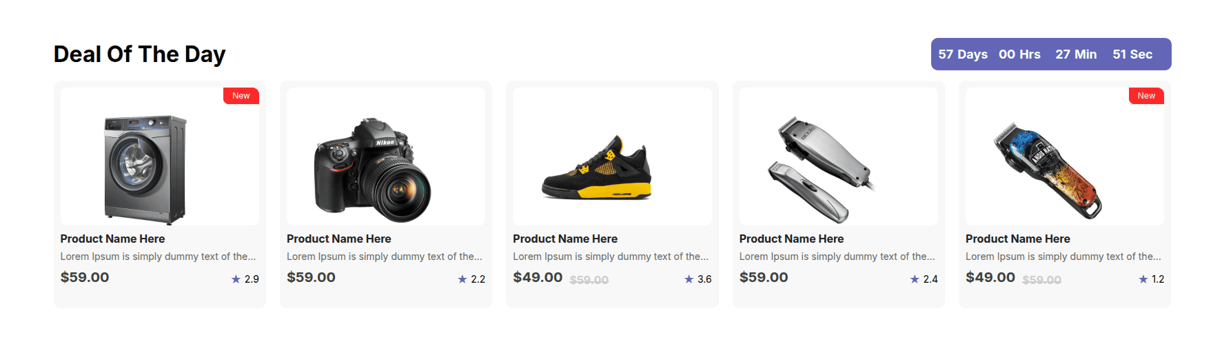Click the New badge on washing machine card
The width and height of the screenshot is (1222, 342).
241,96
